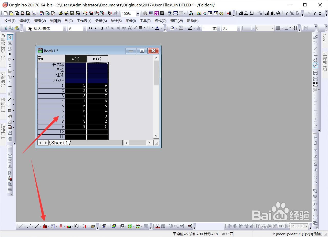Click the line color pen swatch
Viewport: 328px width, 237px height.
pyautogui.click(x=190, y=28)
